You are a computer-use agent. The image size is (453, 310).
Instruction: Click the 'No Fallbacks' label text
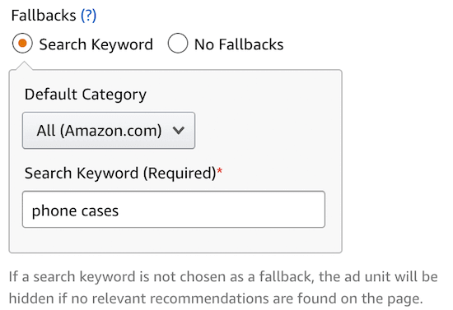239,44
